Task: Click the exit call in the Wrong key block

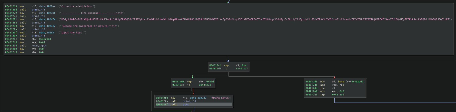Action: pos(185,105)
